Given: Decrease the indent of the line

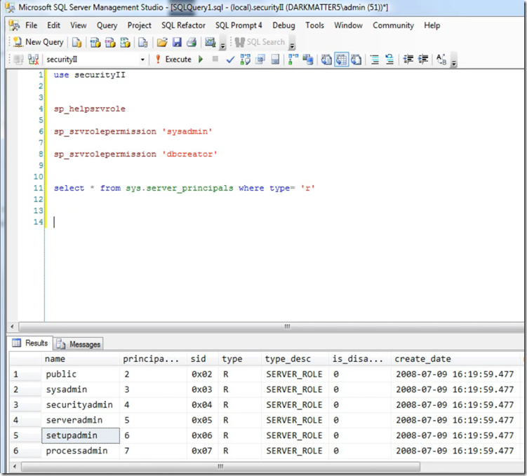Looking at the screenshot, I should tap(408, 60).
